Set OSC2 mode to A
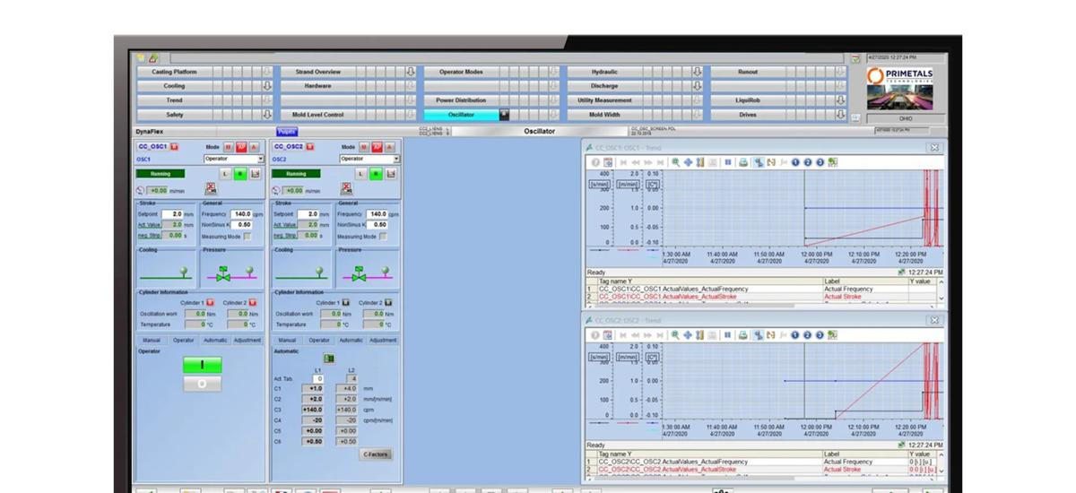Image resolution: width=1076 pixels, height=493 pixels. pos(390,147)
